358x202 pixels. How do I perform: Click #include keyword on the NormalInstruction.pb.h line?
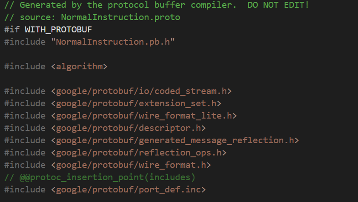pyautogui.click(x=25, y=42)
